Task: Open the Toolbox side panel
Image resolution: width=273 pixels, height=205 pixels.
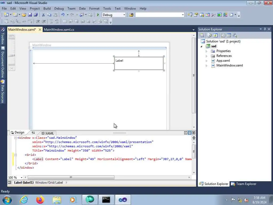Action: [x=3, y=36]
